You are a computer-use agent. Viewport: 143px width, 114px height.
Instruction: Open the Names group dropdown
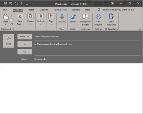pyautogui.click(x=30, y=19)
